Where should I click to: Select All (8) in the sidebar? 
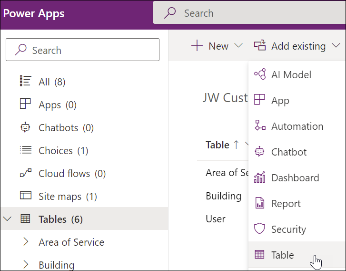coord(84,82)
